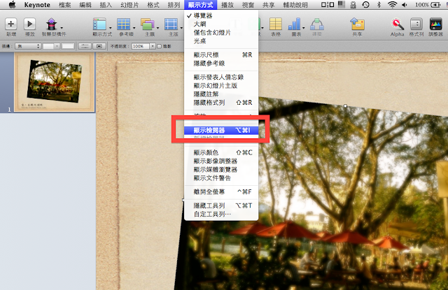The width and height of the screenshot is (448, 290).
Task: Open the 輔助說明 help menu
Action: pyautogui.click(x=295, y=5)
